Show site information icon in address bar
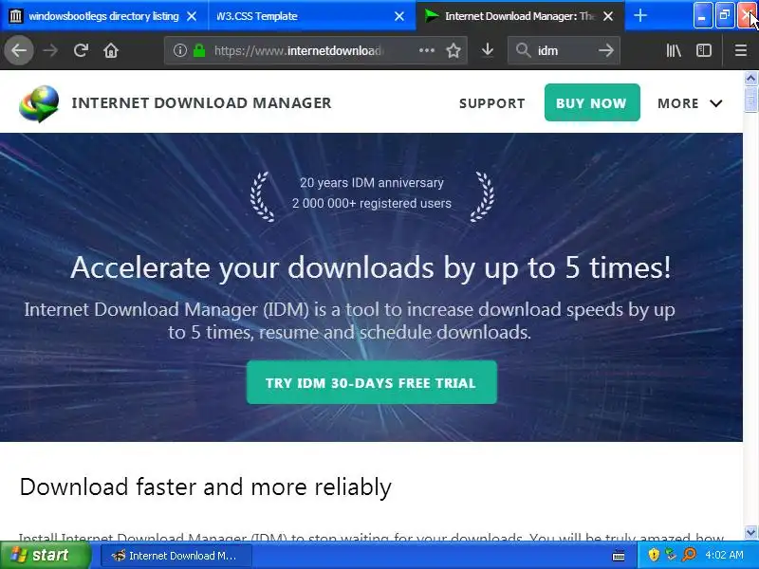 coord(180,50)
